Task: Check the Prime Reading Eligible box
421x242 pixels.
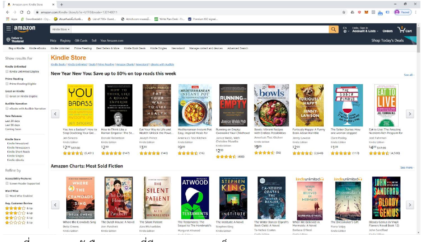Action: click(7, 84)
